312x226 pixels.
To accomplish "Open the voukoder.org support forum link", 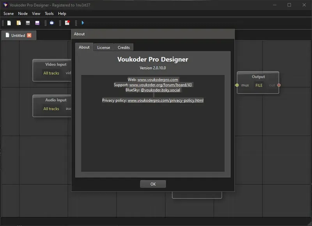I will click(x=160, y=85).
